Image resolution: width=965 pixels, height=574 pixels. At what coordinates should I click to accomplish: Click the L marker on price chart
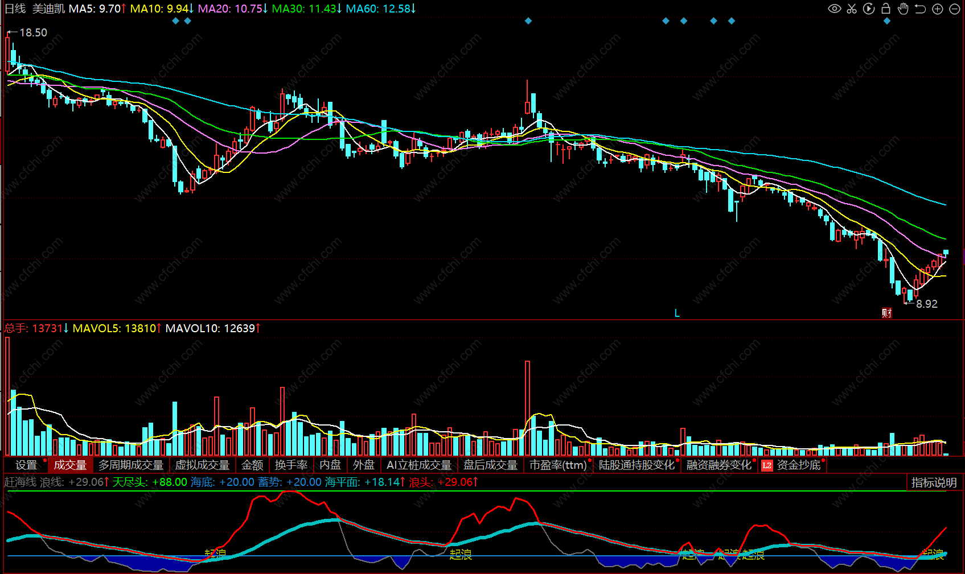coord(677,313)
